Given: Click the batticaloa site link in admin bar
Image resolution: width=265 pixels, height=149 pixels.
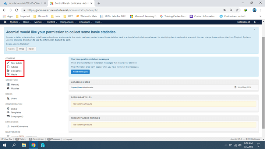Looking at the screenshot, I should click(244, 22).
